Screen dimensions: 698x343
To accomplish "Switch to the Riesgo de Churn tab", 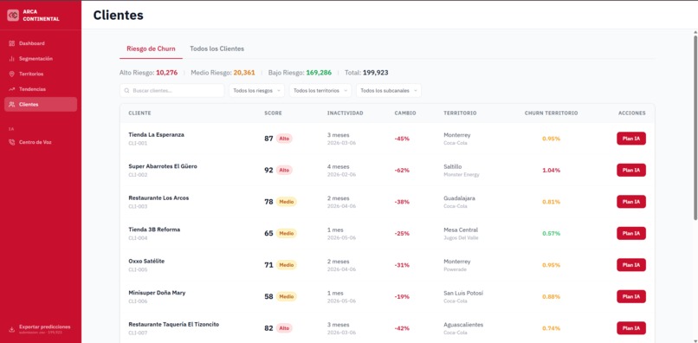I will pyautogui.click(x=151, y=49).
